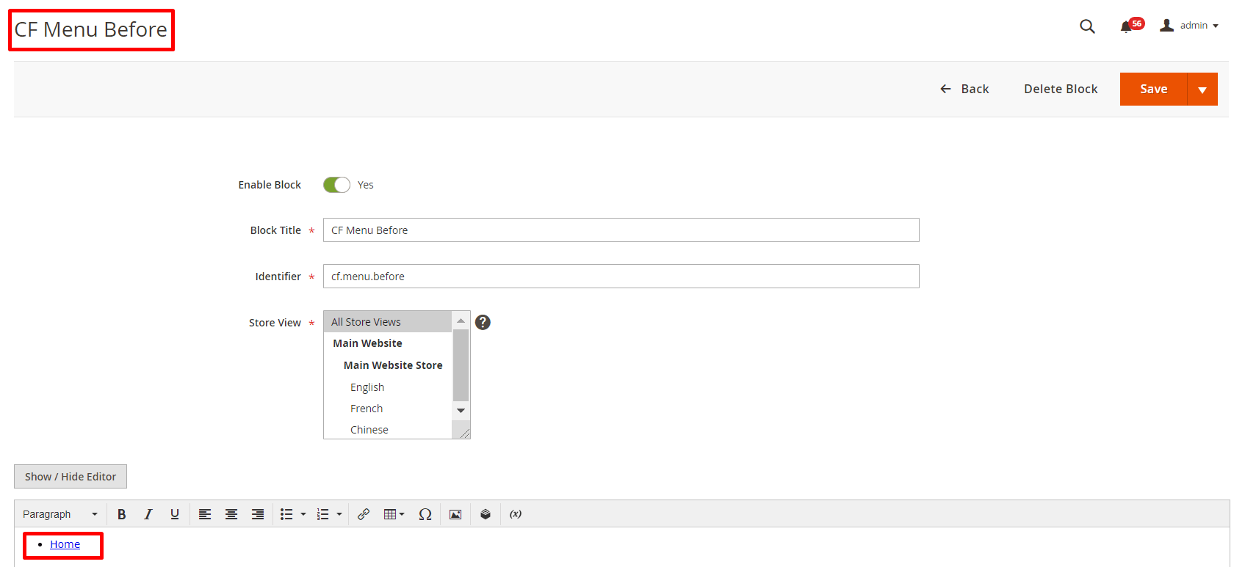The width and height of the screenshot is (1245, 567).
Task: Apply italic formatting in editor
Action: pos(148,514)
